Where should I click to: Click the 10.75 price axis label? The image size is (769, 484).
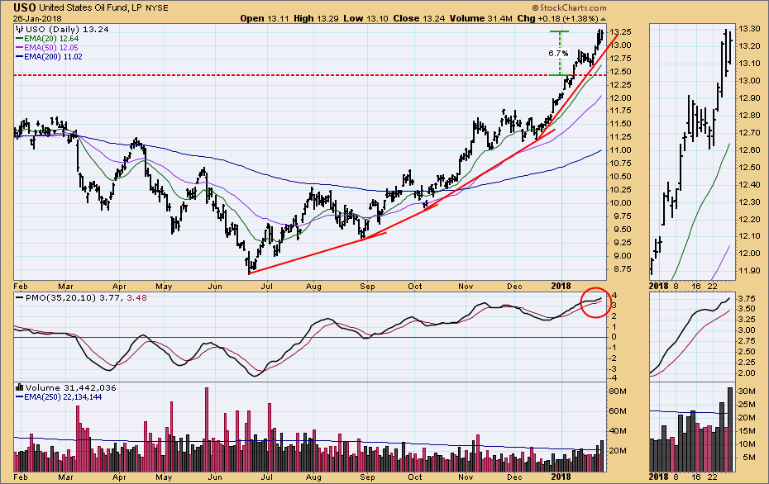(619, 164)
